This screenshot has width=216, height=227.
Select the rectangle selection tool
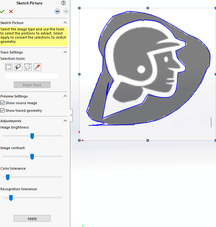click(9, 67)
